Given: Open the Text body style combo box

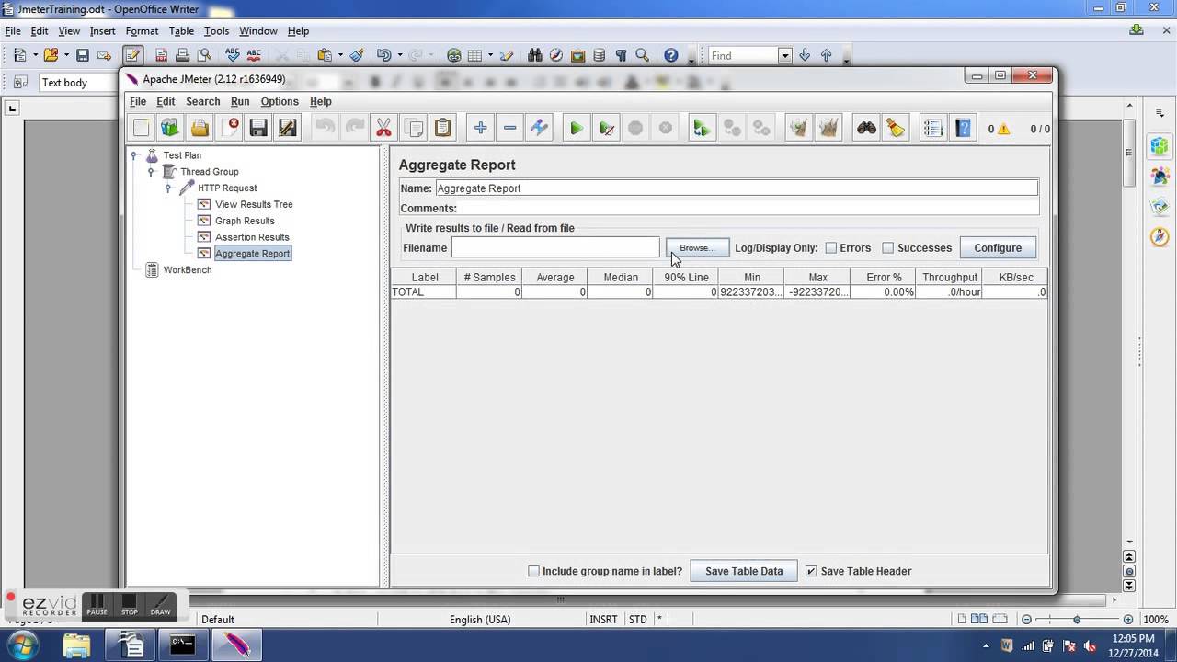Looking at the screenshot, I should click(79, 83).
